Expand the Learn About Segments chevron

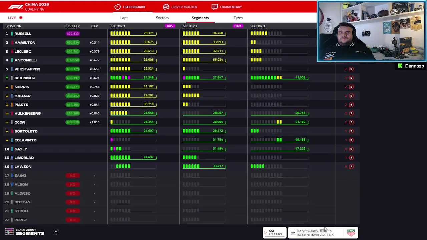[x=56, y=232]
